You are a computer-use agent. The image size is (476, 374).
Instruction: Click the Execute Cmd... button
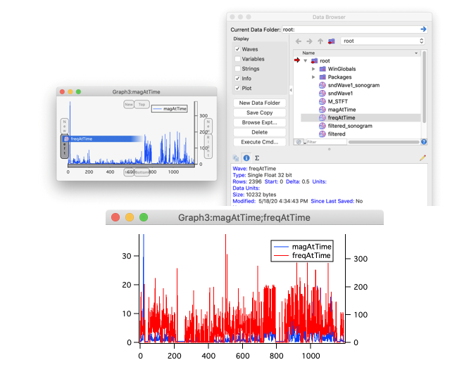[259, 142]
